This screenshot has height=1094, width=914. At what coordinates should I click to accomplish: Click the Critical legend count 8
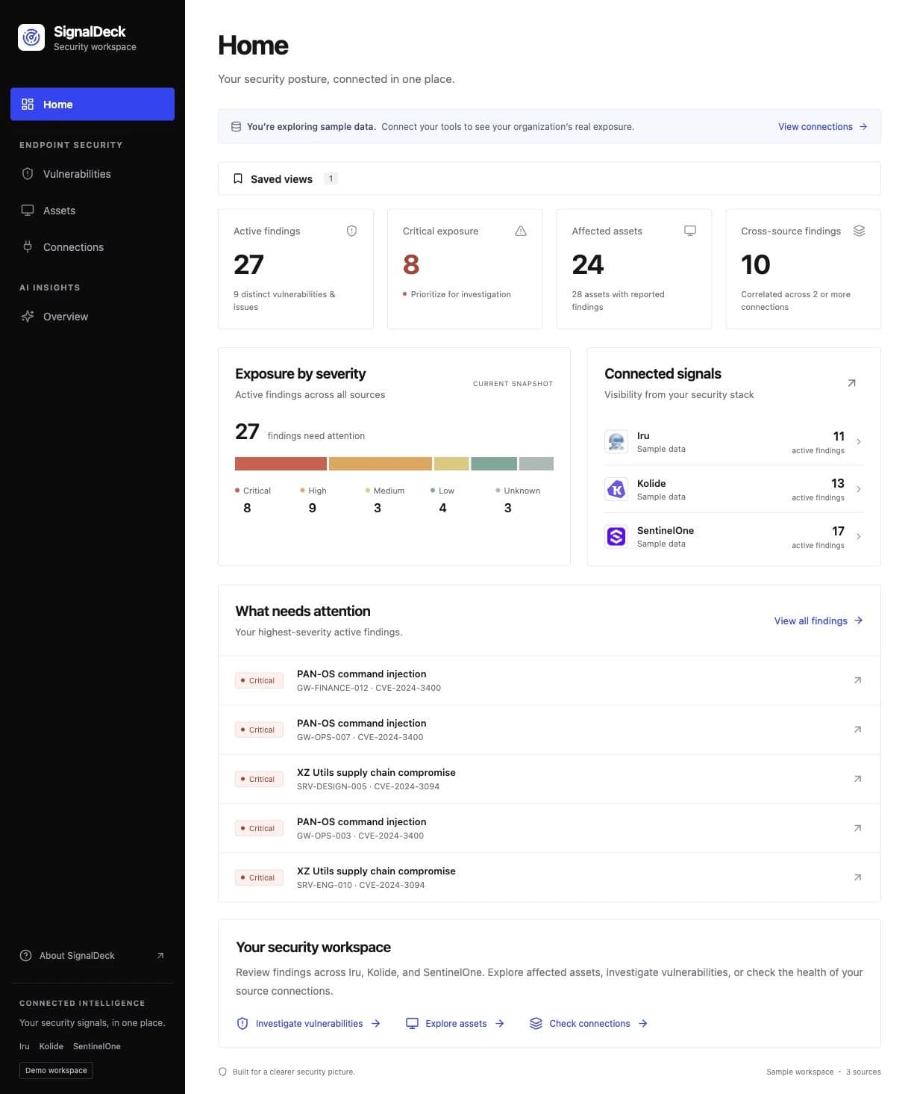pyautogui.click(x=247, y=508)
